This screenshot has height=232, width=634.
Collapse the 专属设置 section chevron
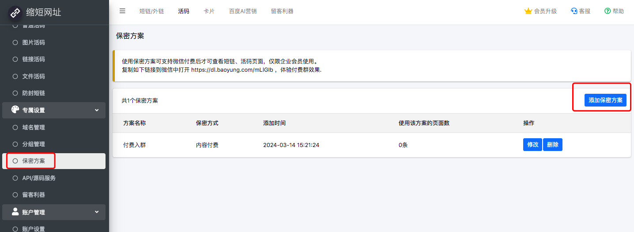[97, 110]
